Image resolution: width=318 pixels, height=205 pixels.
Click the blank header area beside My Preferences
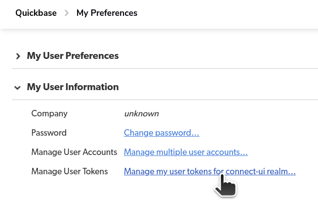pyautogui.click(x=227, y=13)
